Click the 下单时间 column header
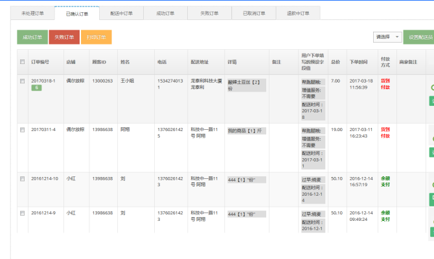 coord(359,62)
